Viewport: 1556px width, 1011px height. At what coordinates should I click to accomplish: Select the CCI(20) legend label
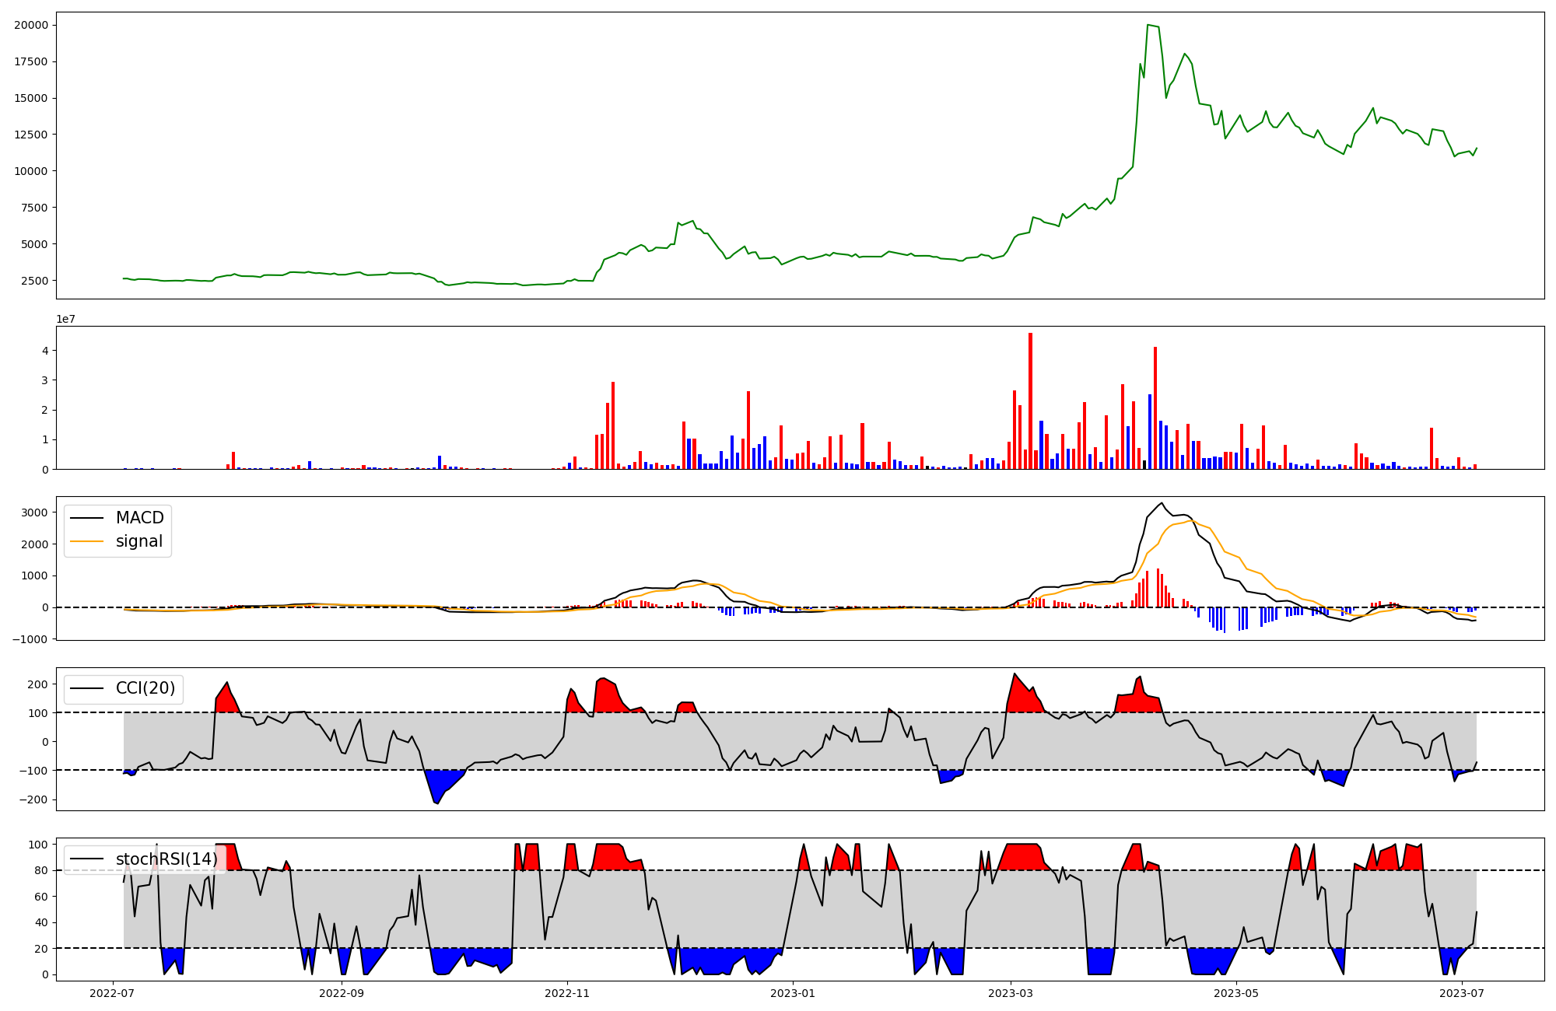(x=145, y=688)
